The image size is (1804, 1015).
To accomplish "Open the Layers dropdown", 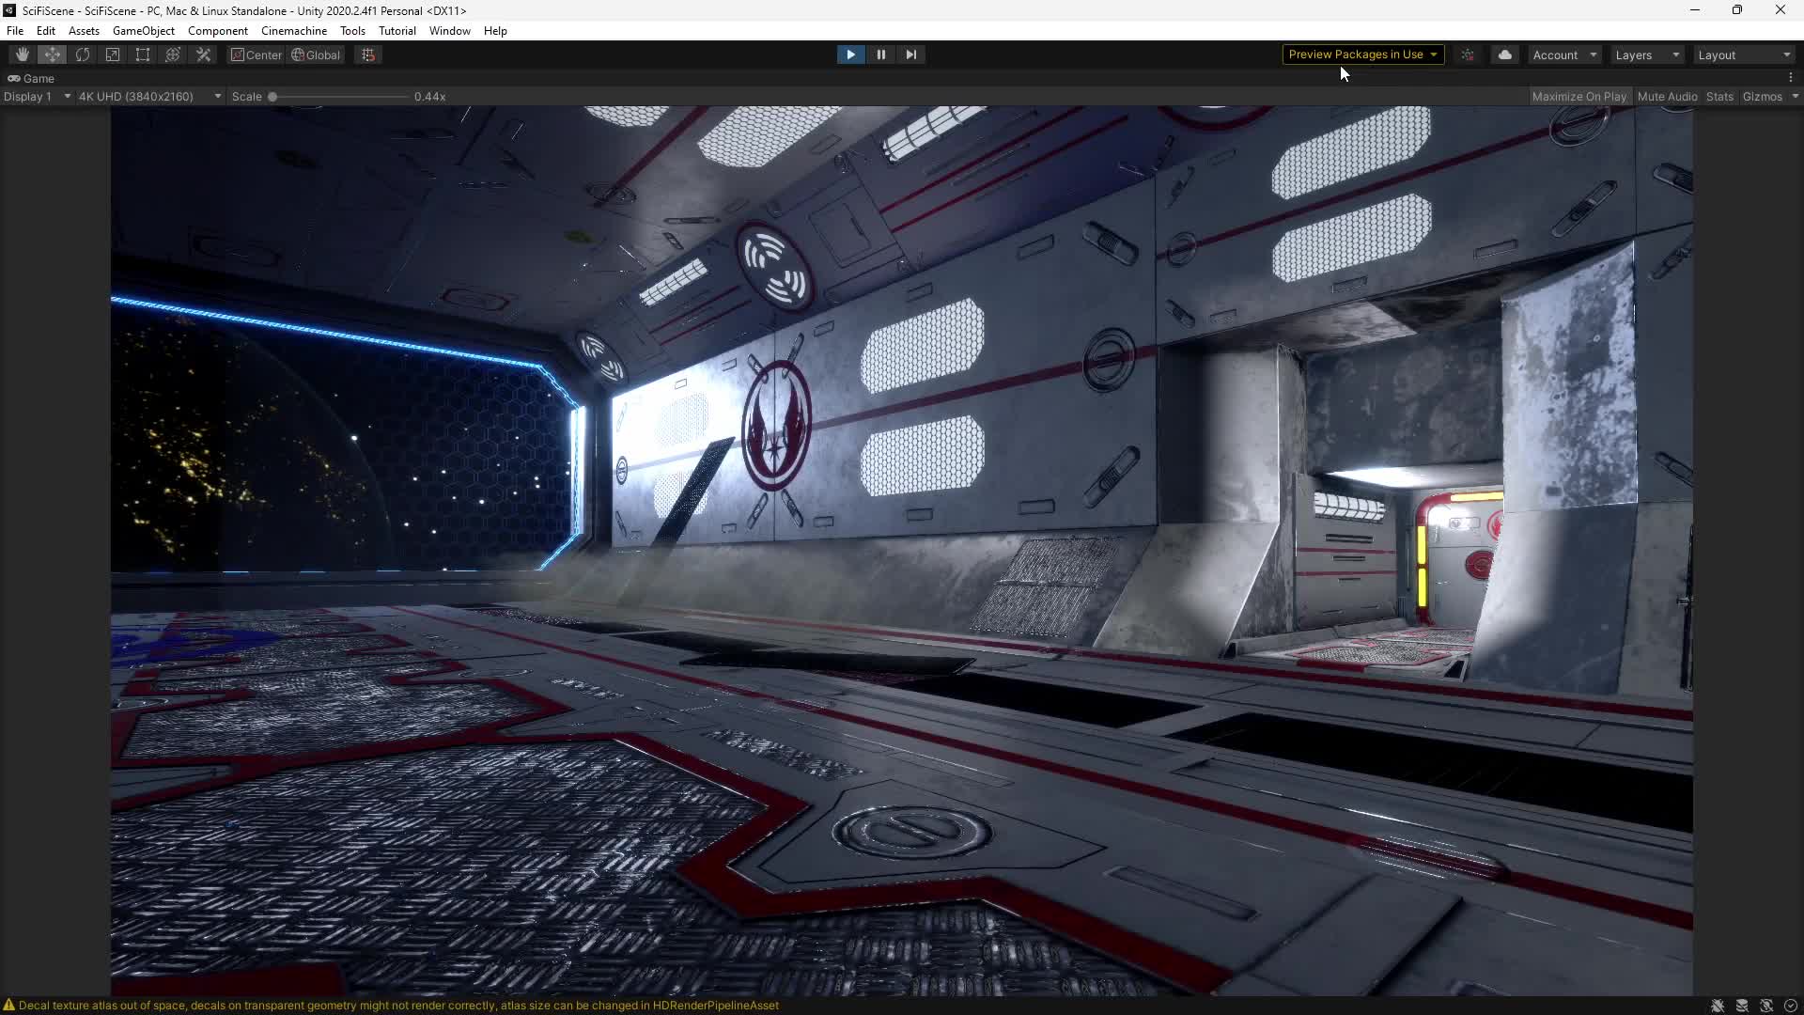I will (x=1647, y=55).
